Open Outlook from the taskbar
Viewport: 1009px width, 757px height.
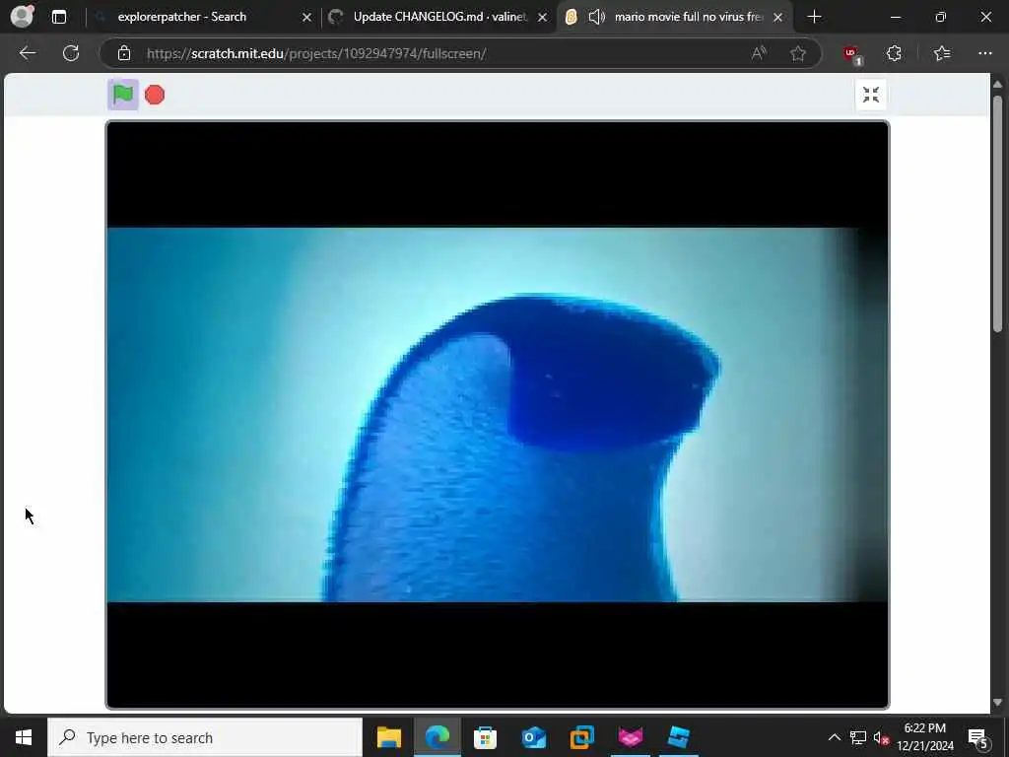coord(533,737)
